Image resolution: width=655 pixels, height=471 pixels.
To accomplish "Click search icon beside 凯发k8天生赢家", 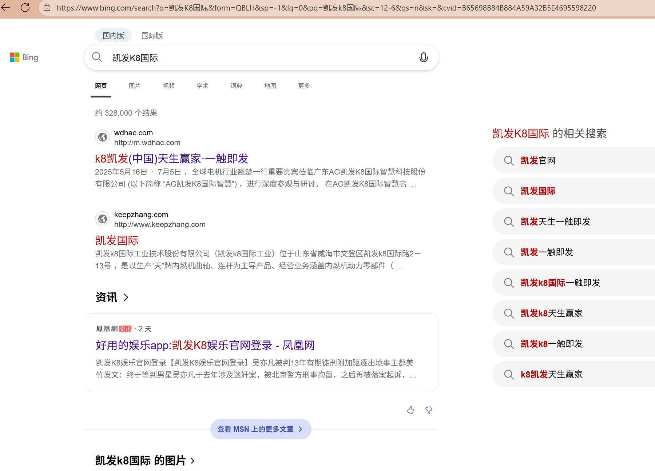I will [509, 314].
